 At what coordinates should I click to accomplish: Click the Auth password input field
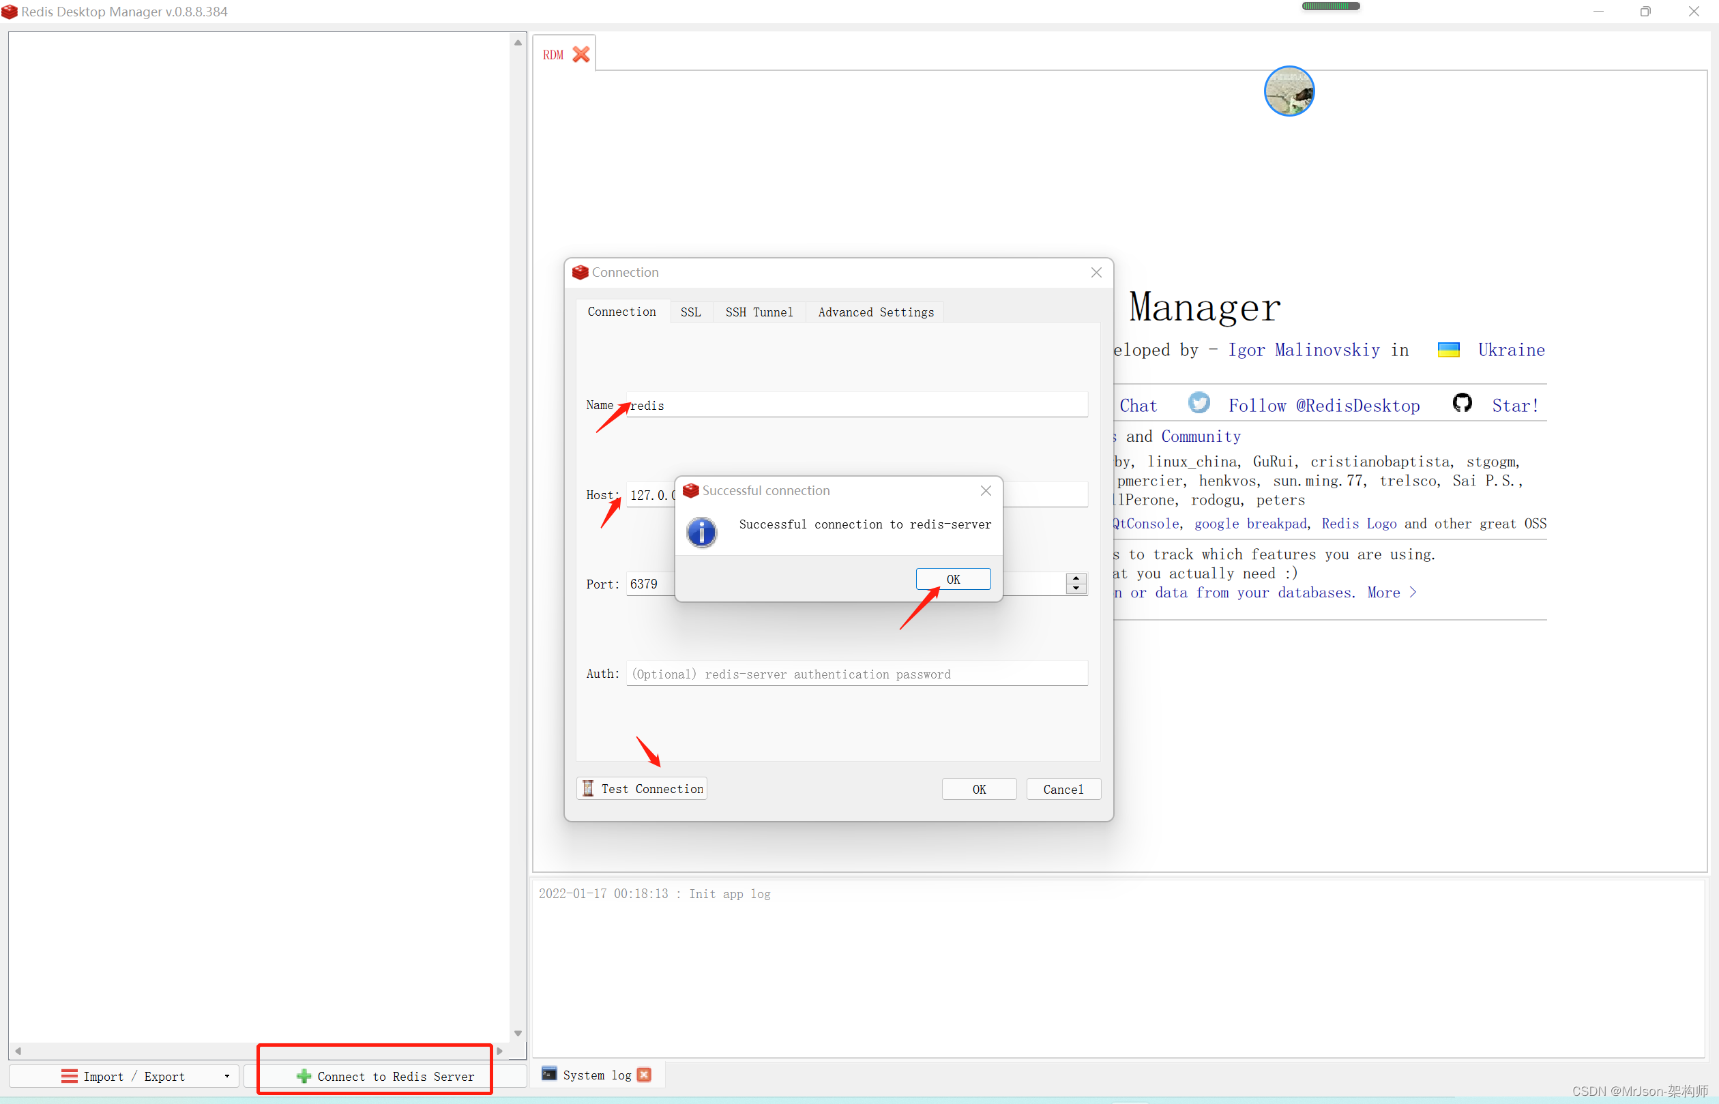pyautogui.click(x=857, y=674)
